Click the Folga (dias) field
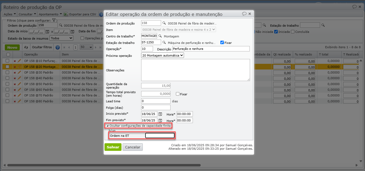The width and height of the screenshot is (365, 171). (156, 107)
